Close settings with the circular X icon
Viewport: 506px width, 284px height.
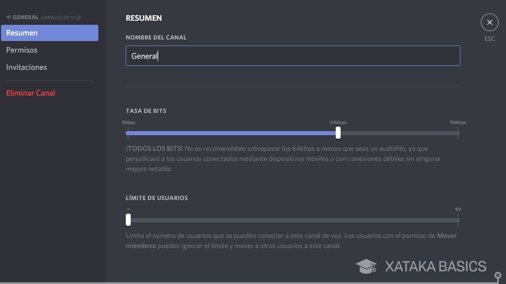(x=489, y=22)
